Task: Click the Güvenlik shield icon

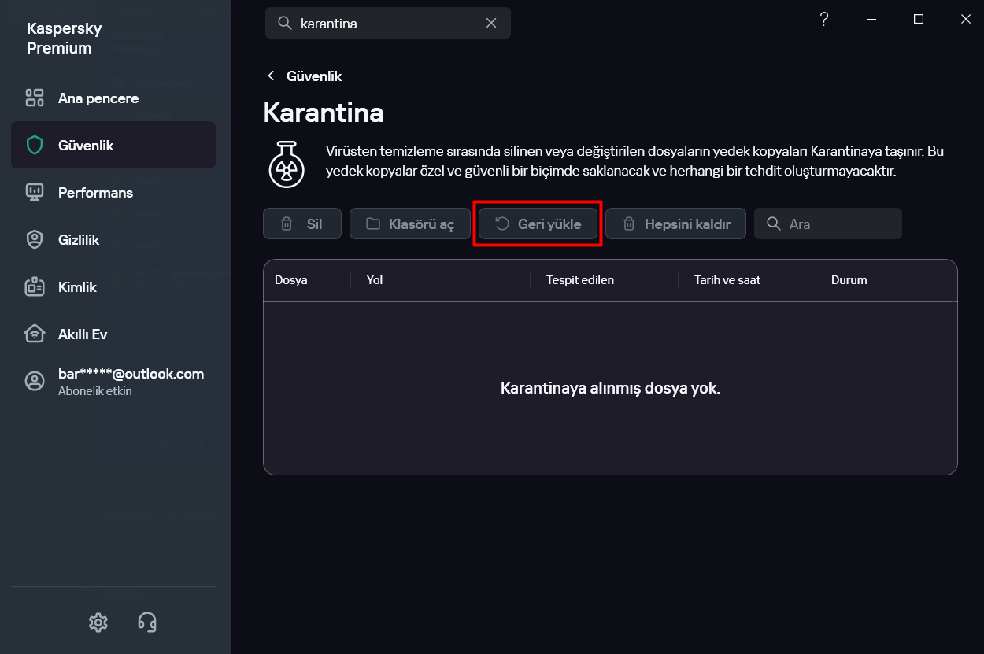Action: tap(35, 146)
